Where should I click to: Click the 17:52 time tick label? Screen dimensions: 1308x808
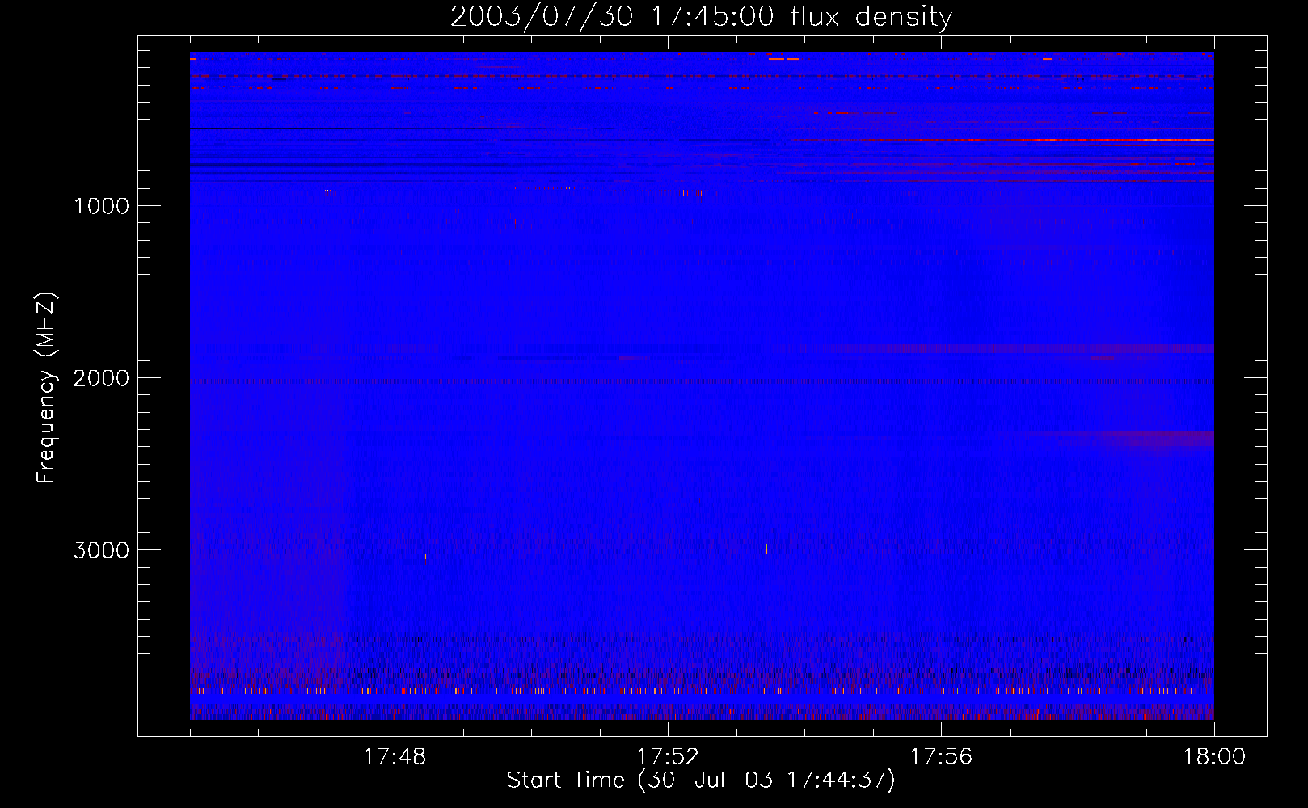[x=668, y=757]
